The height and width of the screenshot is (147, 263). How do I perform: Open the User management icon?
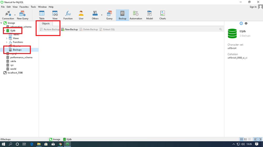[x=81, y=15]
